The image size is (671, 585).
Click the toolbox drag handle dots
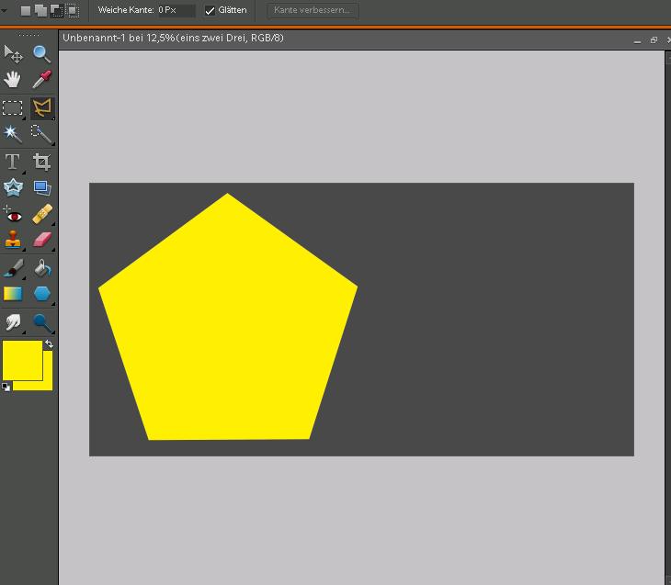pyautogui.click(x=29, y=35)
